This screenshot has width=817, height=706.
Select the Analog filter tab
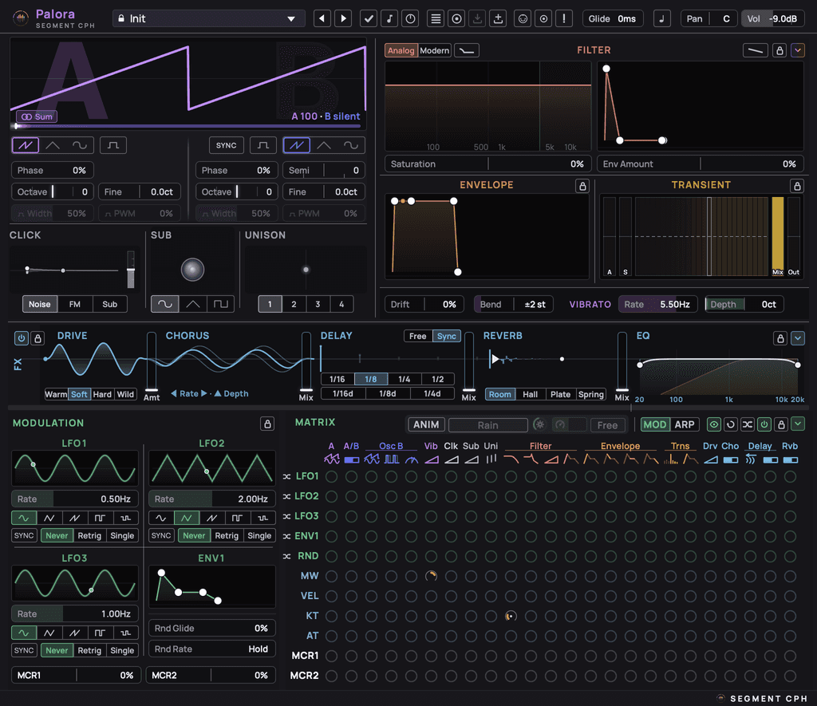pyautogui.click(x=401, y=50)
